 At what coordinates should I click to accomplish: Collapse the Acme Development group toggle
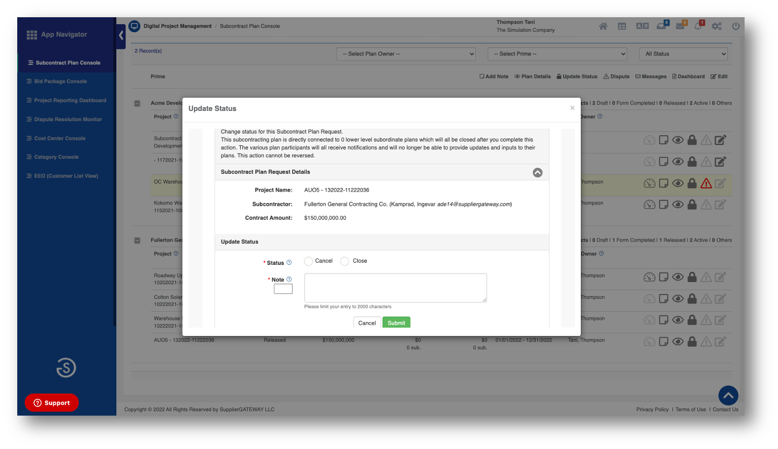[137, 103]
